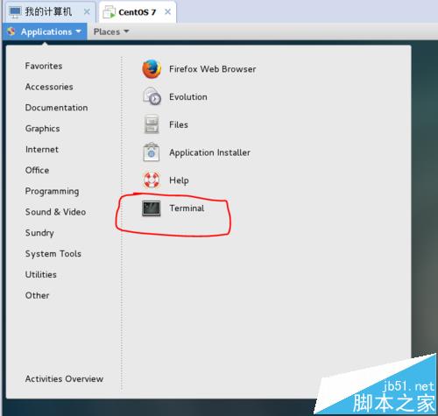The height and width of the screenshot is (416, 438).
Task: Click the Help lifebuoy icon
Action: (152, 180)
